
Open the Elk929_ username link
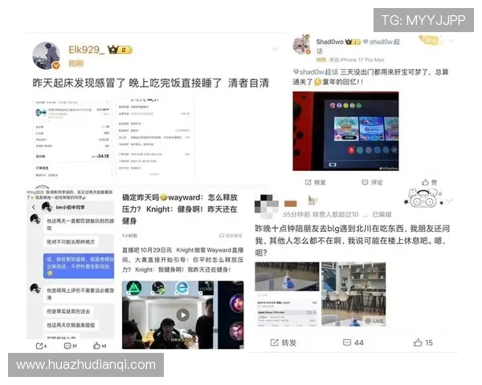pos(87,50)
